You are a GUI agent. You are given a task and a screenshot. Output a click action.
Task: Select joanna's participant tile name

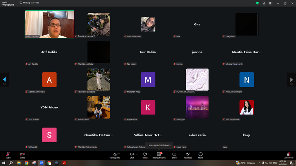pos(197,52)
